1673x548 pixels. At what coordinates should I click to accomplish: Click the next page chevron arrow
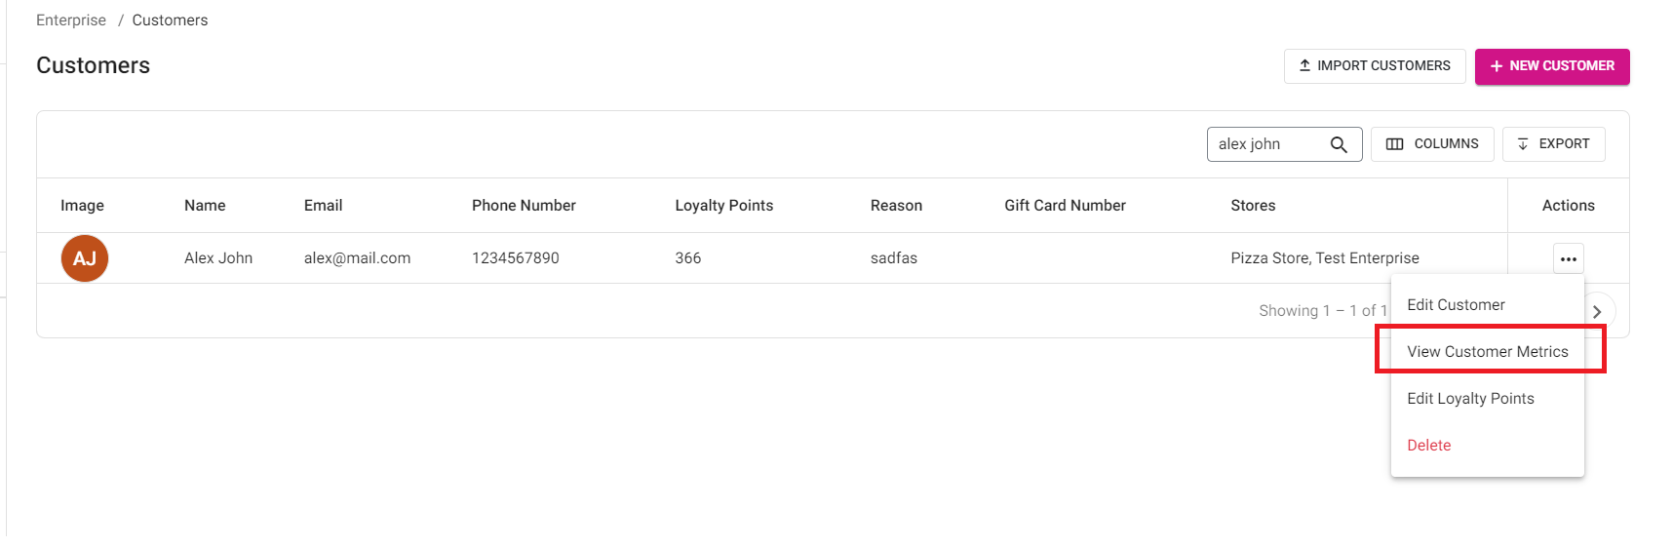[x=1597, y=311]
